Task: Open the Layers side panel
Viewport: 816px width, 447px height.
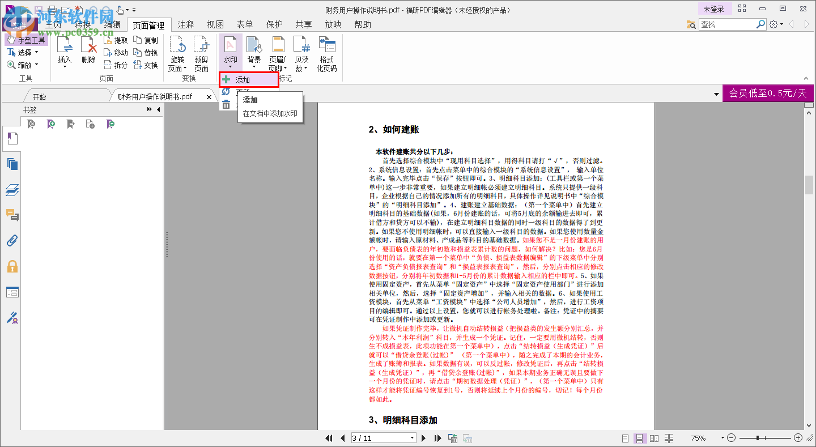Action: [12, 190]
